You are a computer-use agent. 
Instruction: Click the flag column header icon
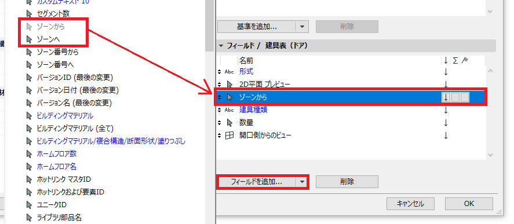point(465,61)
